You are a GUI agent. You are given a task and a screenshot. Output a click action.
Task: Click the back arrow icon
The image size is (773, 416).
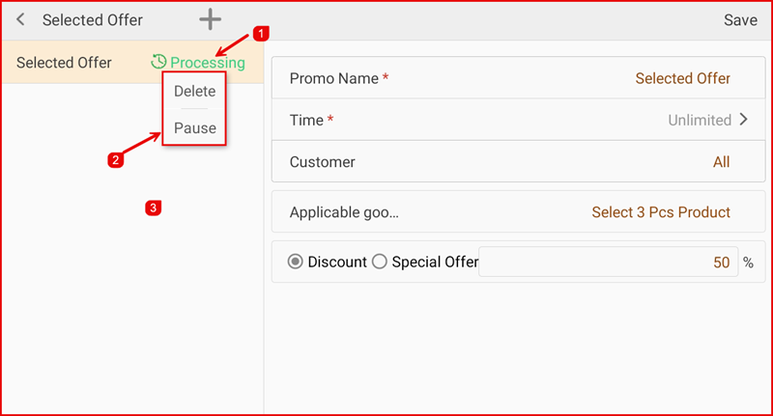click(20, 19)
